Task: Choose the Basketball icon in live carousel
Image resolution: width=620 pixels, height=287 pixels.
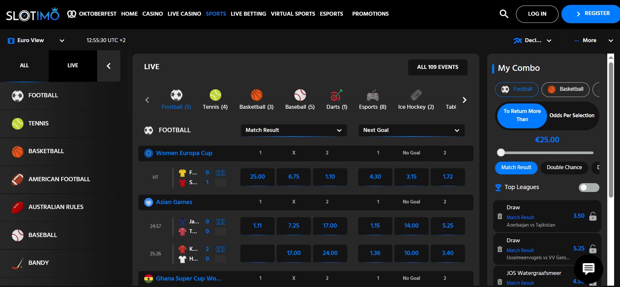Action: (257, 95)
